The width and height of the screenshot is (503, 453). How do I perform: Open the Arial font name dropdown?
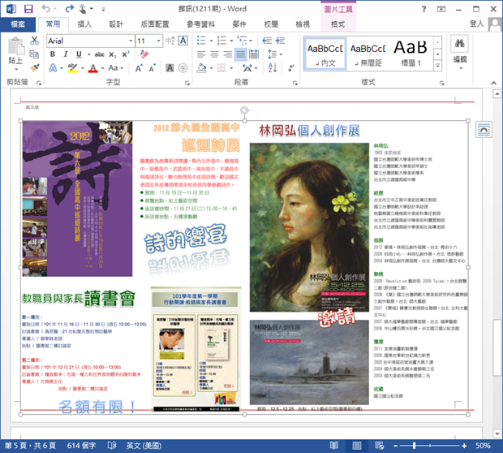tap(131, 41)
